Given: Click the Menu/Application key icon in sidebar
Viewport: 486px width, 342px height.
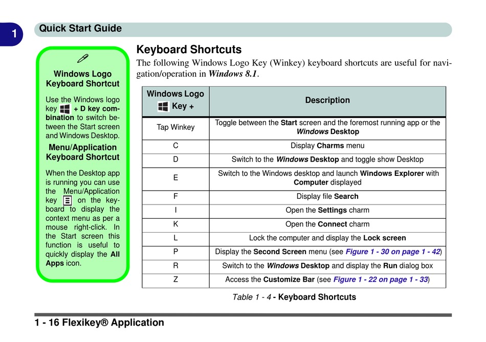Looking at the screenshot, I should [67, 200].
